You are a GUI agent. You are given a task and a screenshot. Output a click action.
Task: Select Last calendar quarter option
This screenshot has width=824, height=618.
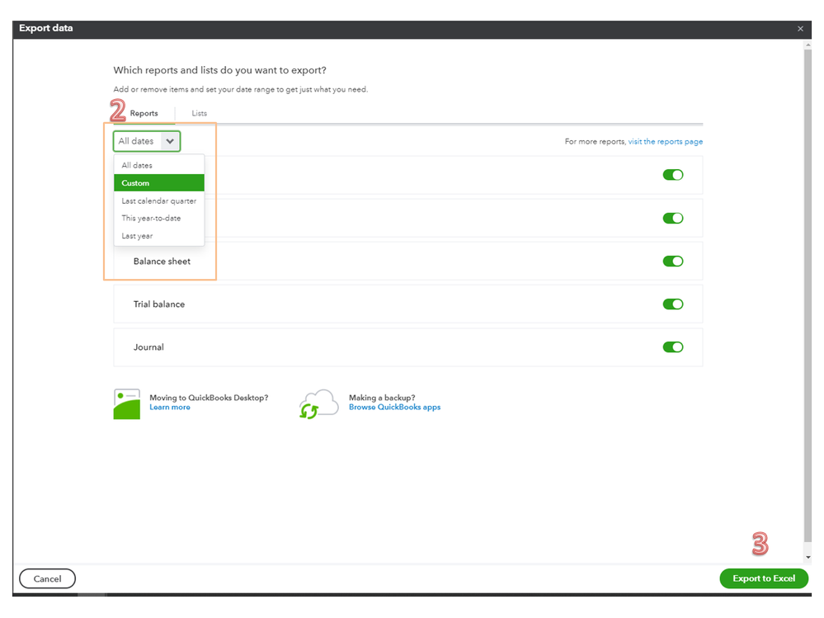click(x=158, y=200)
